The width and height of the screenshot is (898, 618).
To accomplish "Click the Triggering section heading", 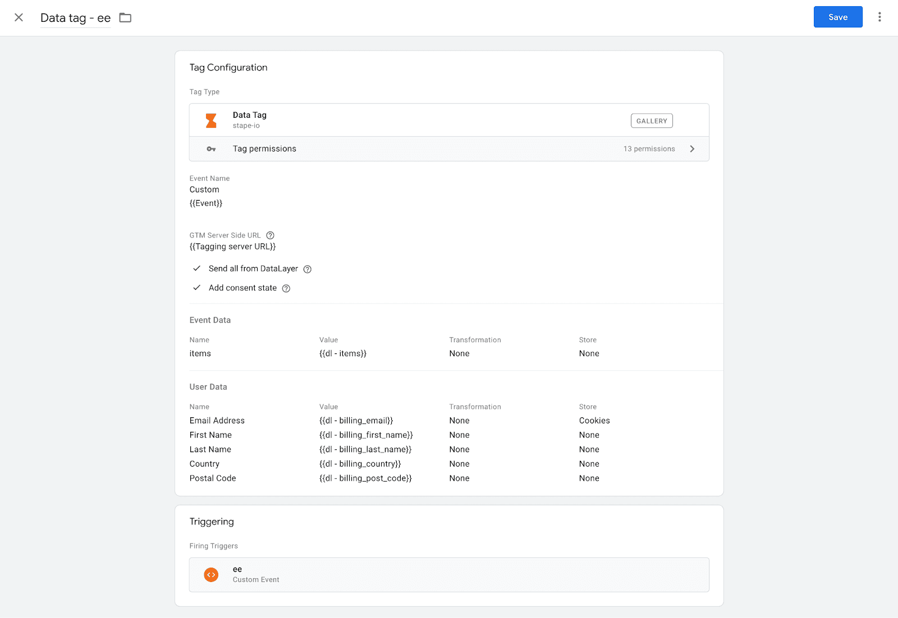I will [x=212, y=522].
